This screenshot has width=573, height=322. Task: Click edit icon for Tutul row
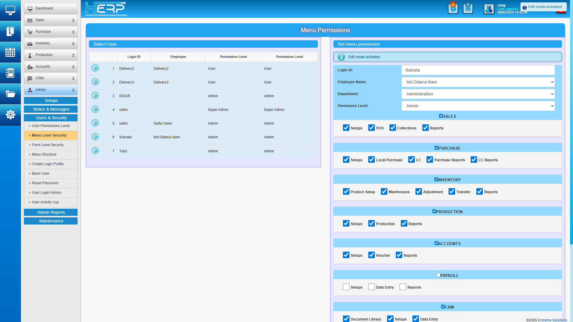pyautogui.click(x=95, y=151)
